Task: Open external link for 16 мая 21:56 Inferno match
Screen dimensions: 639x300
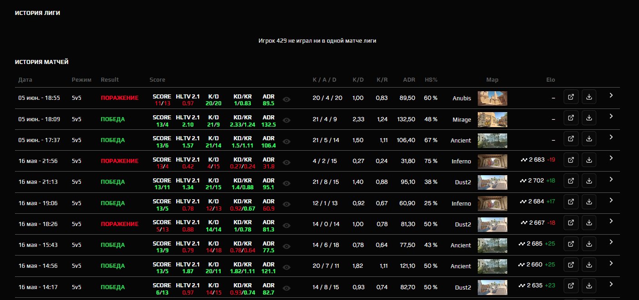Action: pyautogui.click(x=571, y=160)
